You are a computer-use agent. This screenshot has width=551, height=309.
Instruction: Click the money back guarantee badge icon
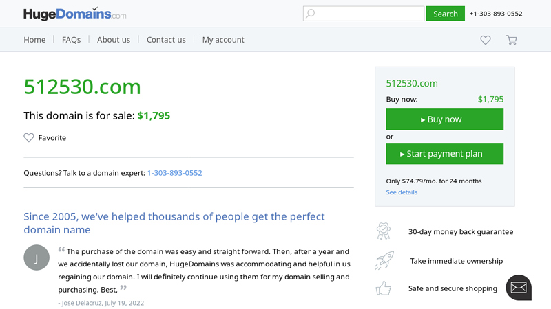(384, 231)
